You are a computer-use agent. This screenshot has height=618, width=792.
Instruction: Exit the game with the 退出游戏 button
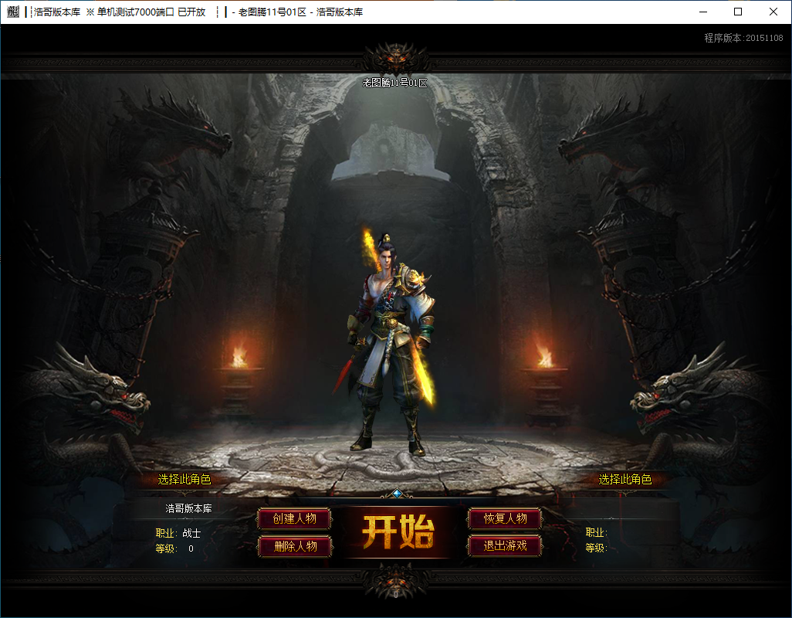(505, 545)
